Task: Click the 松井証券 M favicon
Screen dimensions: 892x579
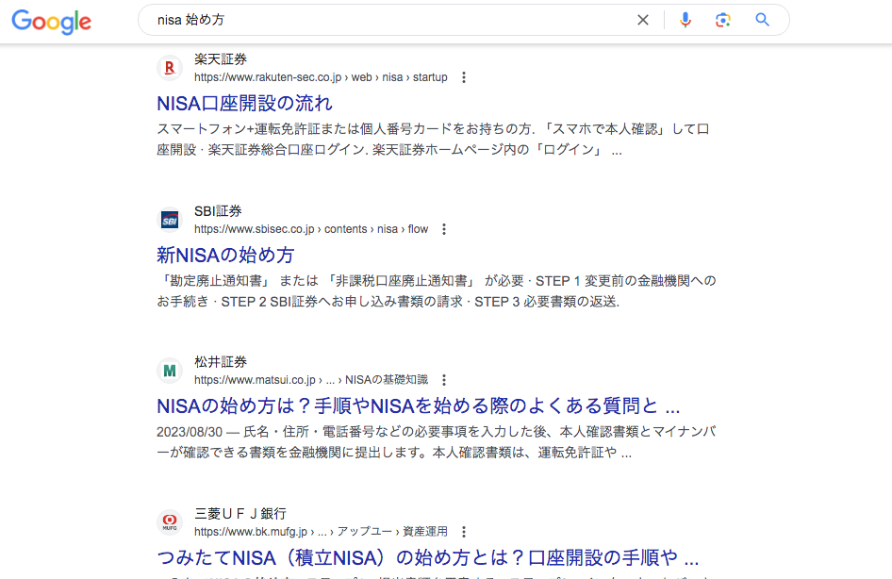Action: 170,371
